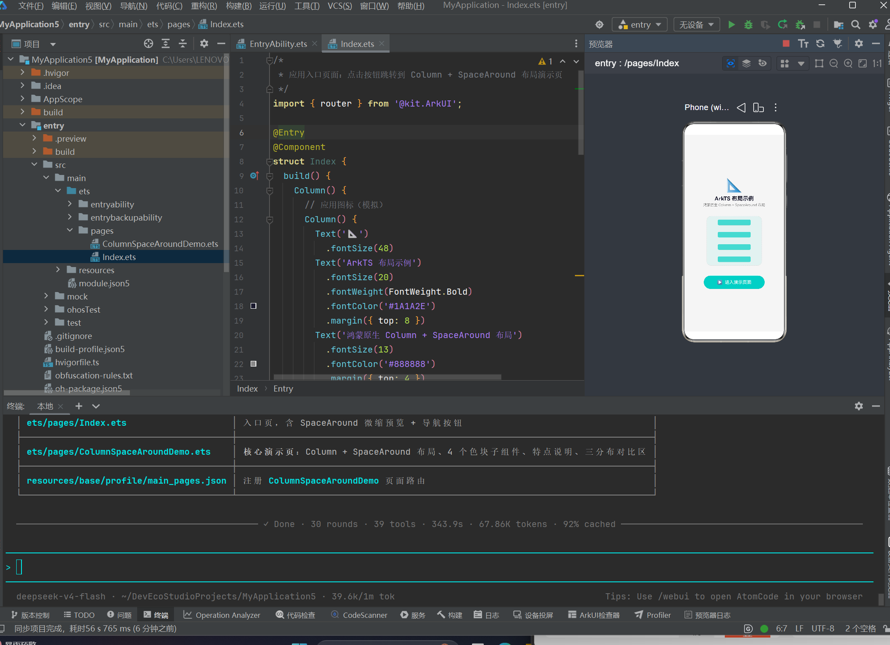Close the Index.ets tab
The width and height of the screenshot is (890, 645).
tap(382, 43)
